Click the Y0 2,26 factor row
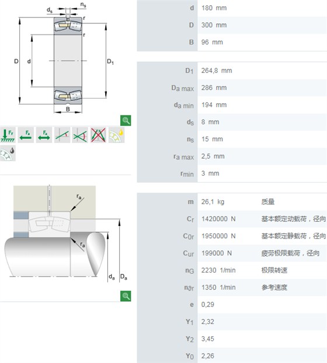Screen dimensions: 327x363 pos(232,356)
